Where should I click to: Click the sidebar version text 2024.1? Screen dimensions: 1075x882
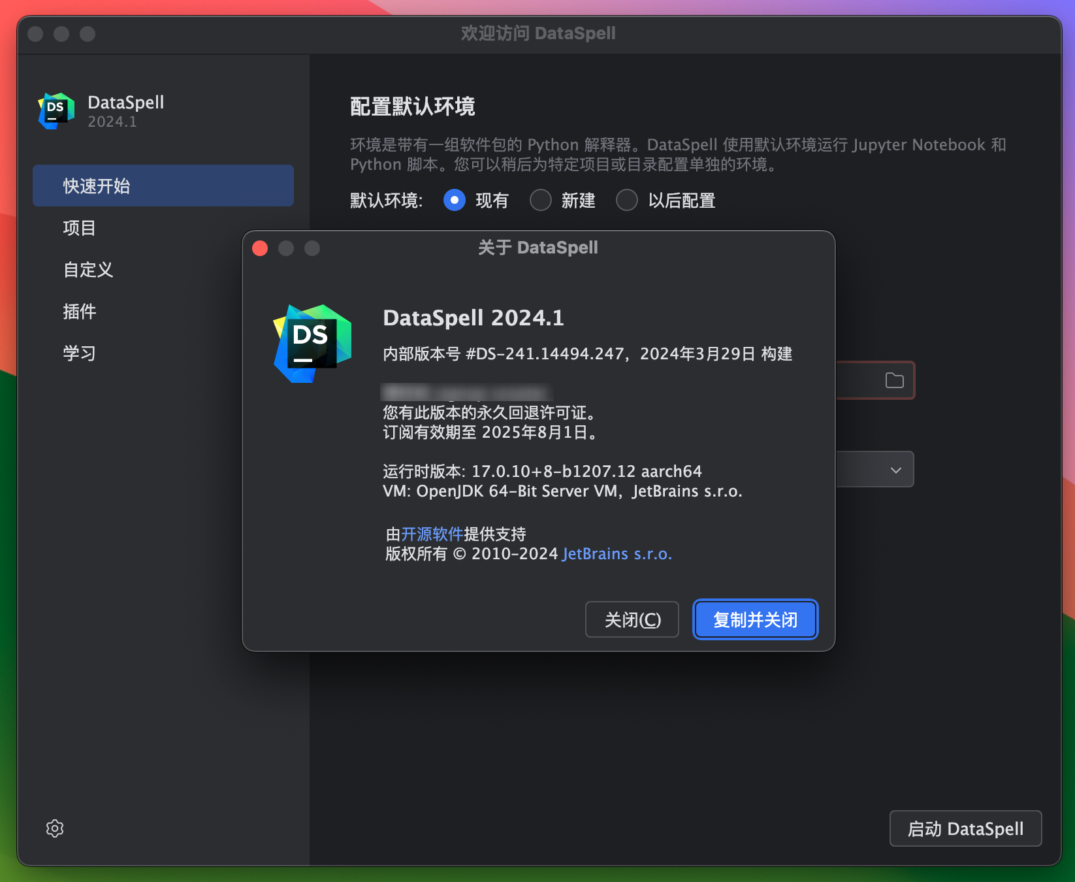coord(112,122)
